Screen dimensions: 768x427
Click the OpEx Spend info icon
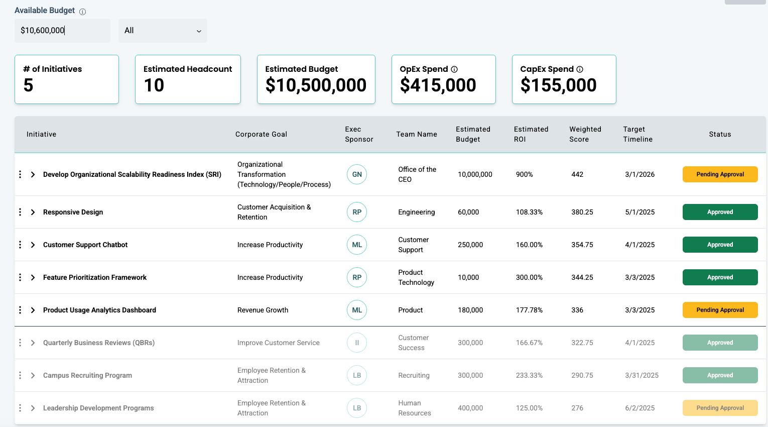[454, 69]
